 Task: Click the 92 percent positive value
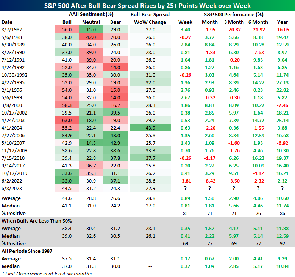[282, 244]
